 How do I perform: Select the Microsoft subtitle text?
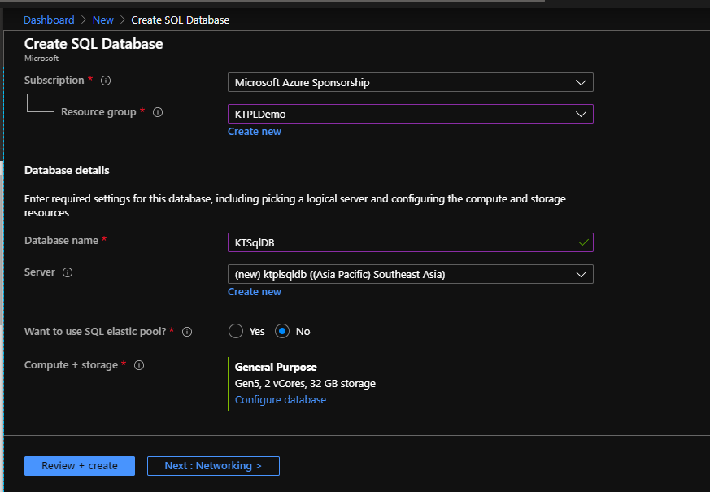41,59
